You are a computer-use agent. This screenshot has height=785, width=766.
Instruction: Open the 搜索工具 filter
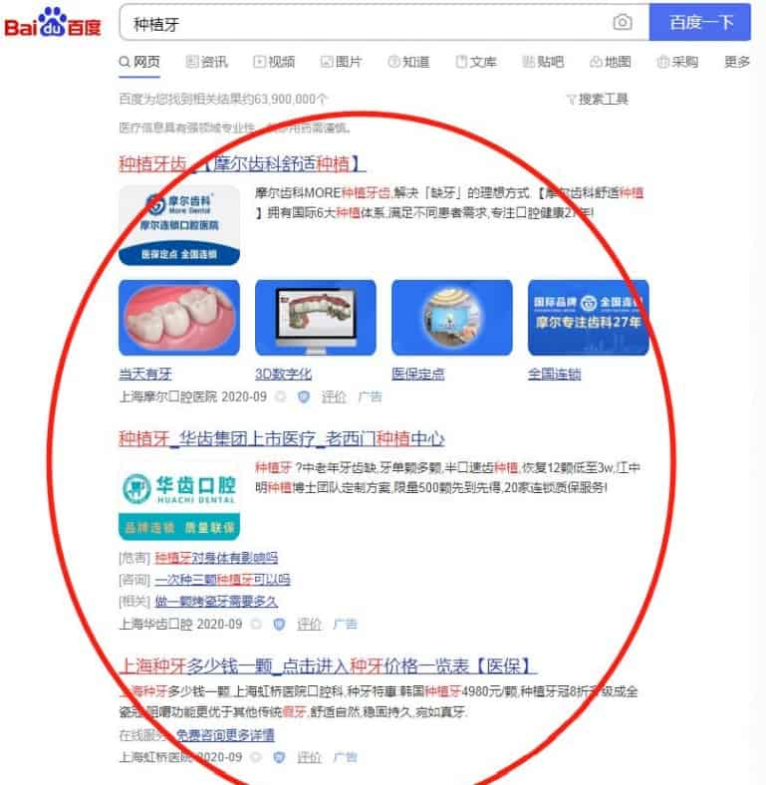tap(597, 99)
